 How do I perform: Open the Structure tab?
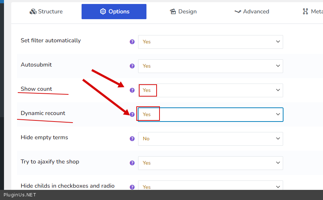coord(46,12)
